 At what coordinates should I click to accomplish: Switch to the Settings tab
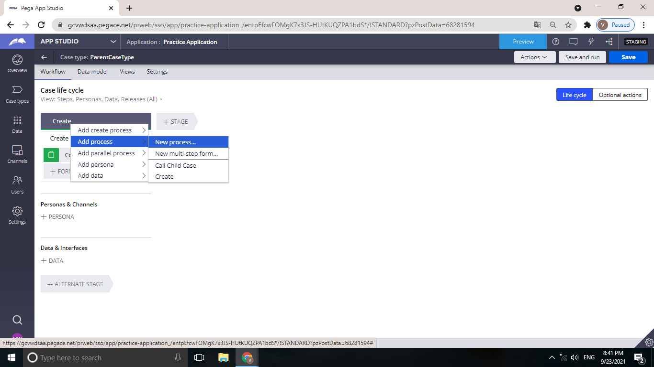click(x=157, y=72)
